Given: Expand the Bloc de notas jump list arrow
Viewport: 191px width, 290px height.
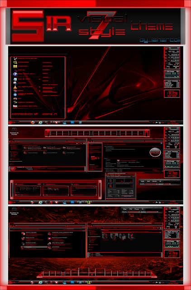Looking at the screenshot, I should pyautogui.click(x=39, y=79).
